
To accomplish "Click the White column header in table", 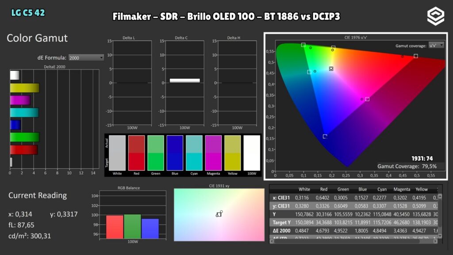I will click(x=304, y=189).
